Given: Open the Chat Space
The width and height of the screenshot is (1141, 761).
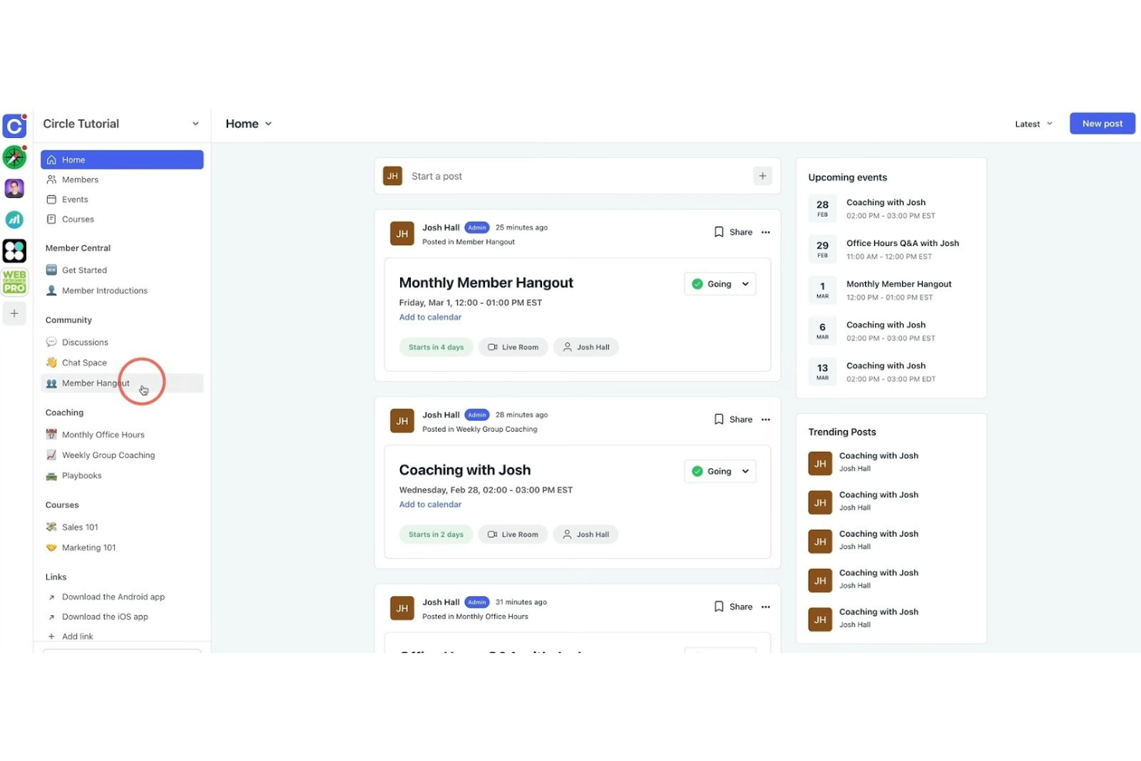Looking at the screenshot, I should click(84, 362).
